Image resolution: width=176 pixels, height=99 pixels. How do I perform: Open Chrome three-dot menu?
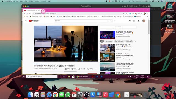point(148,13)
